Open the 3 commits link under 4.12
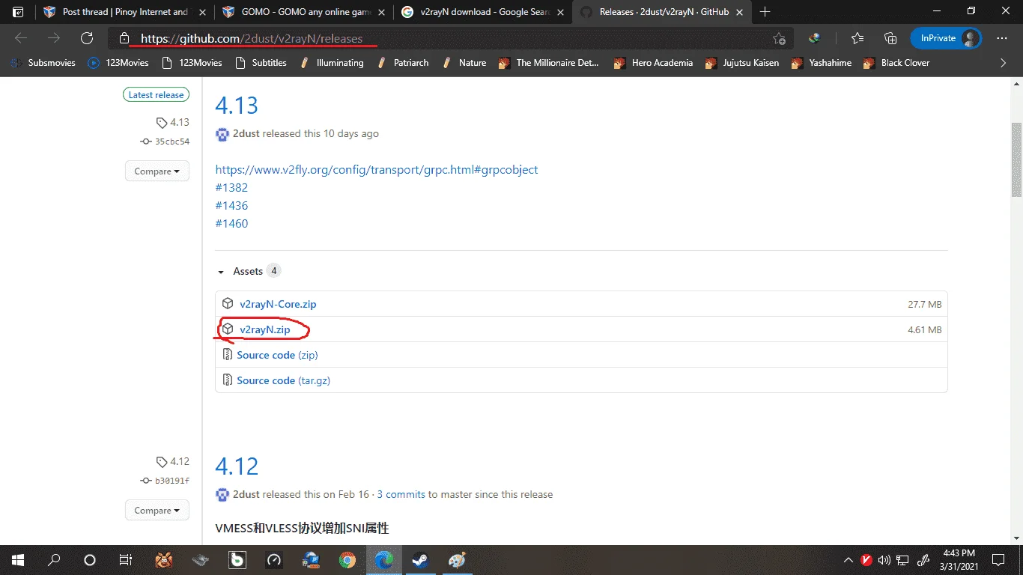The image size is (1023, 575). click(401, 495)
